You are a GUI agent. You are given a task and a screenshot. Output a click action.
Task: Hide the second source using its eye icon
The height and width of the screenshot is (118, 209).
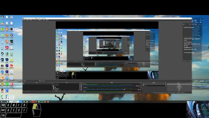[80, 85]
